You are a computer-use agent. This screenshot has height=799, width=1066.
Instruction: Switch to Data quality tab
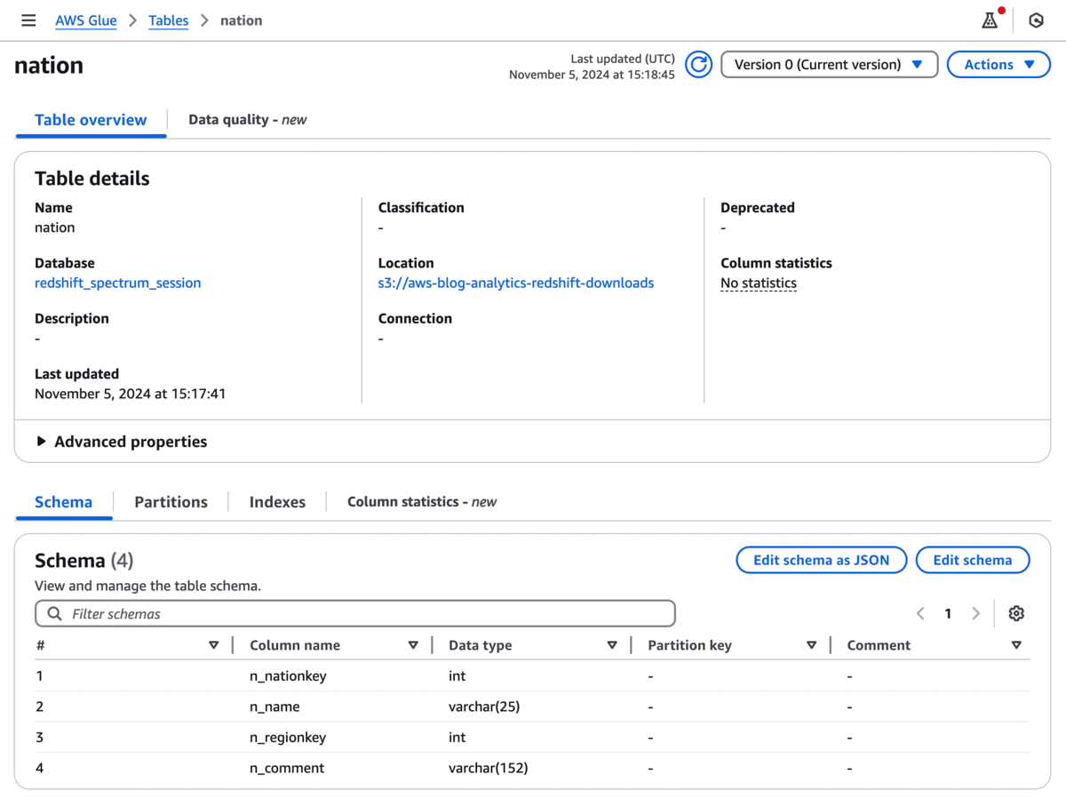point(248,120)
